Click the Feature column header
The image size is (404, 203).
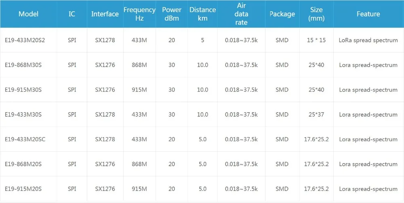click(368, 14)
